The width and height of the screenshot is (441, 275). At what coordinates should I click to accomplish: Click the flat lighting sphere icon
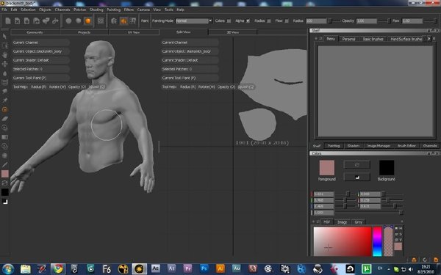tap(68, 21)
